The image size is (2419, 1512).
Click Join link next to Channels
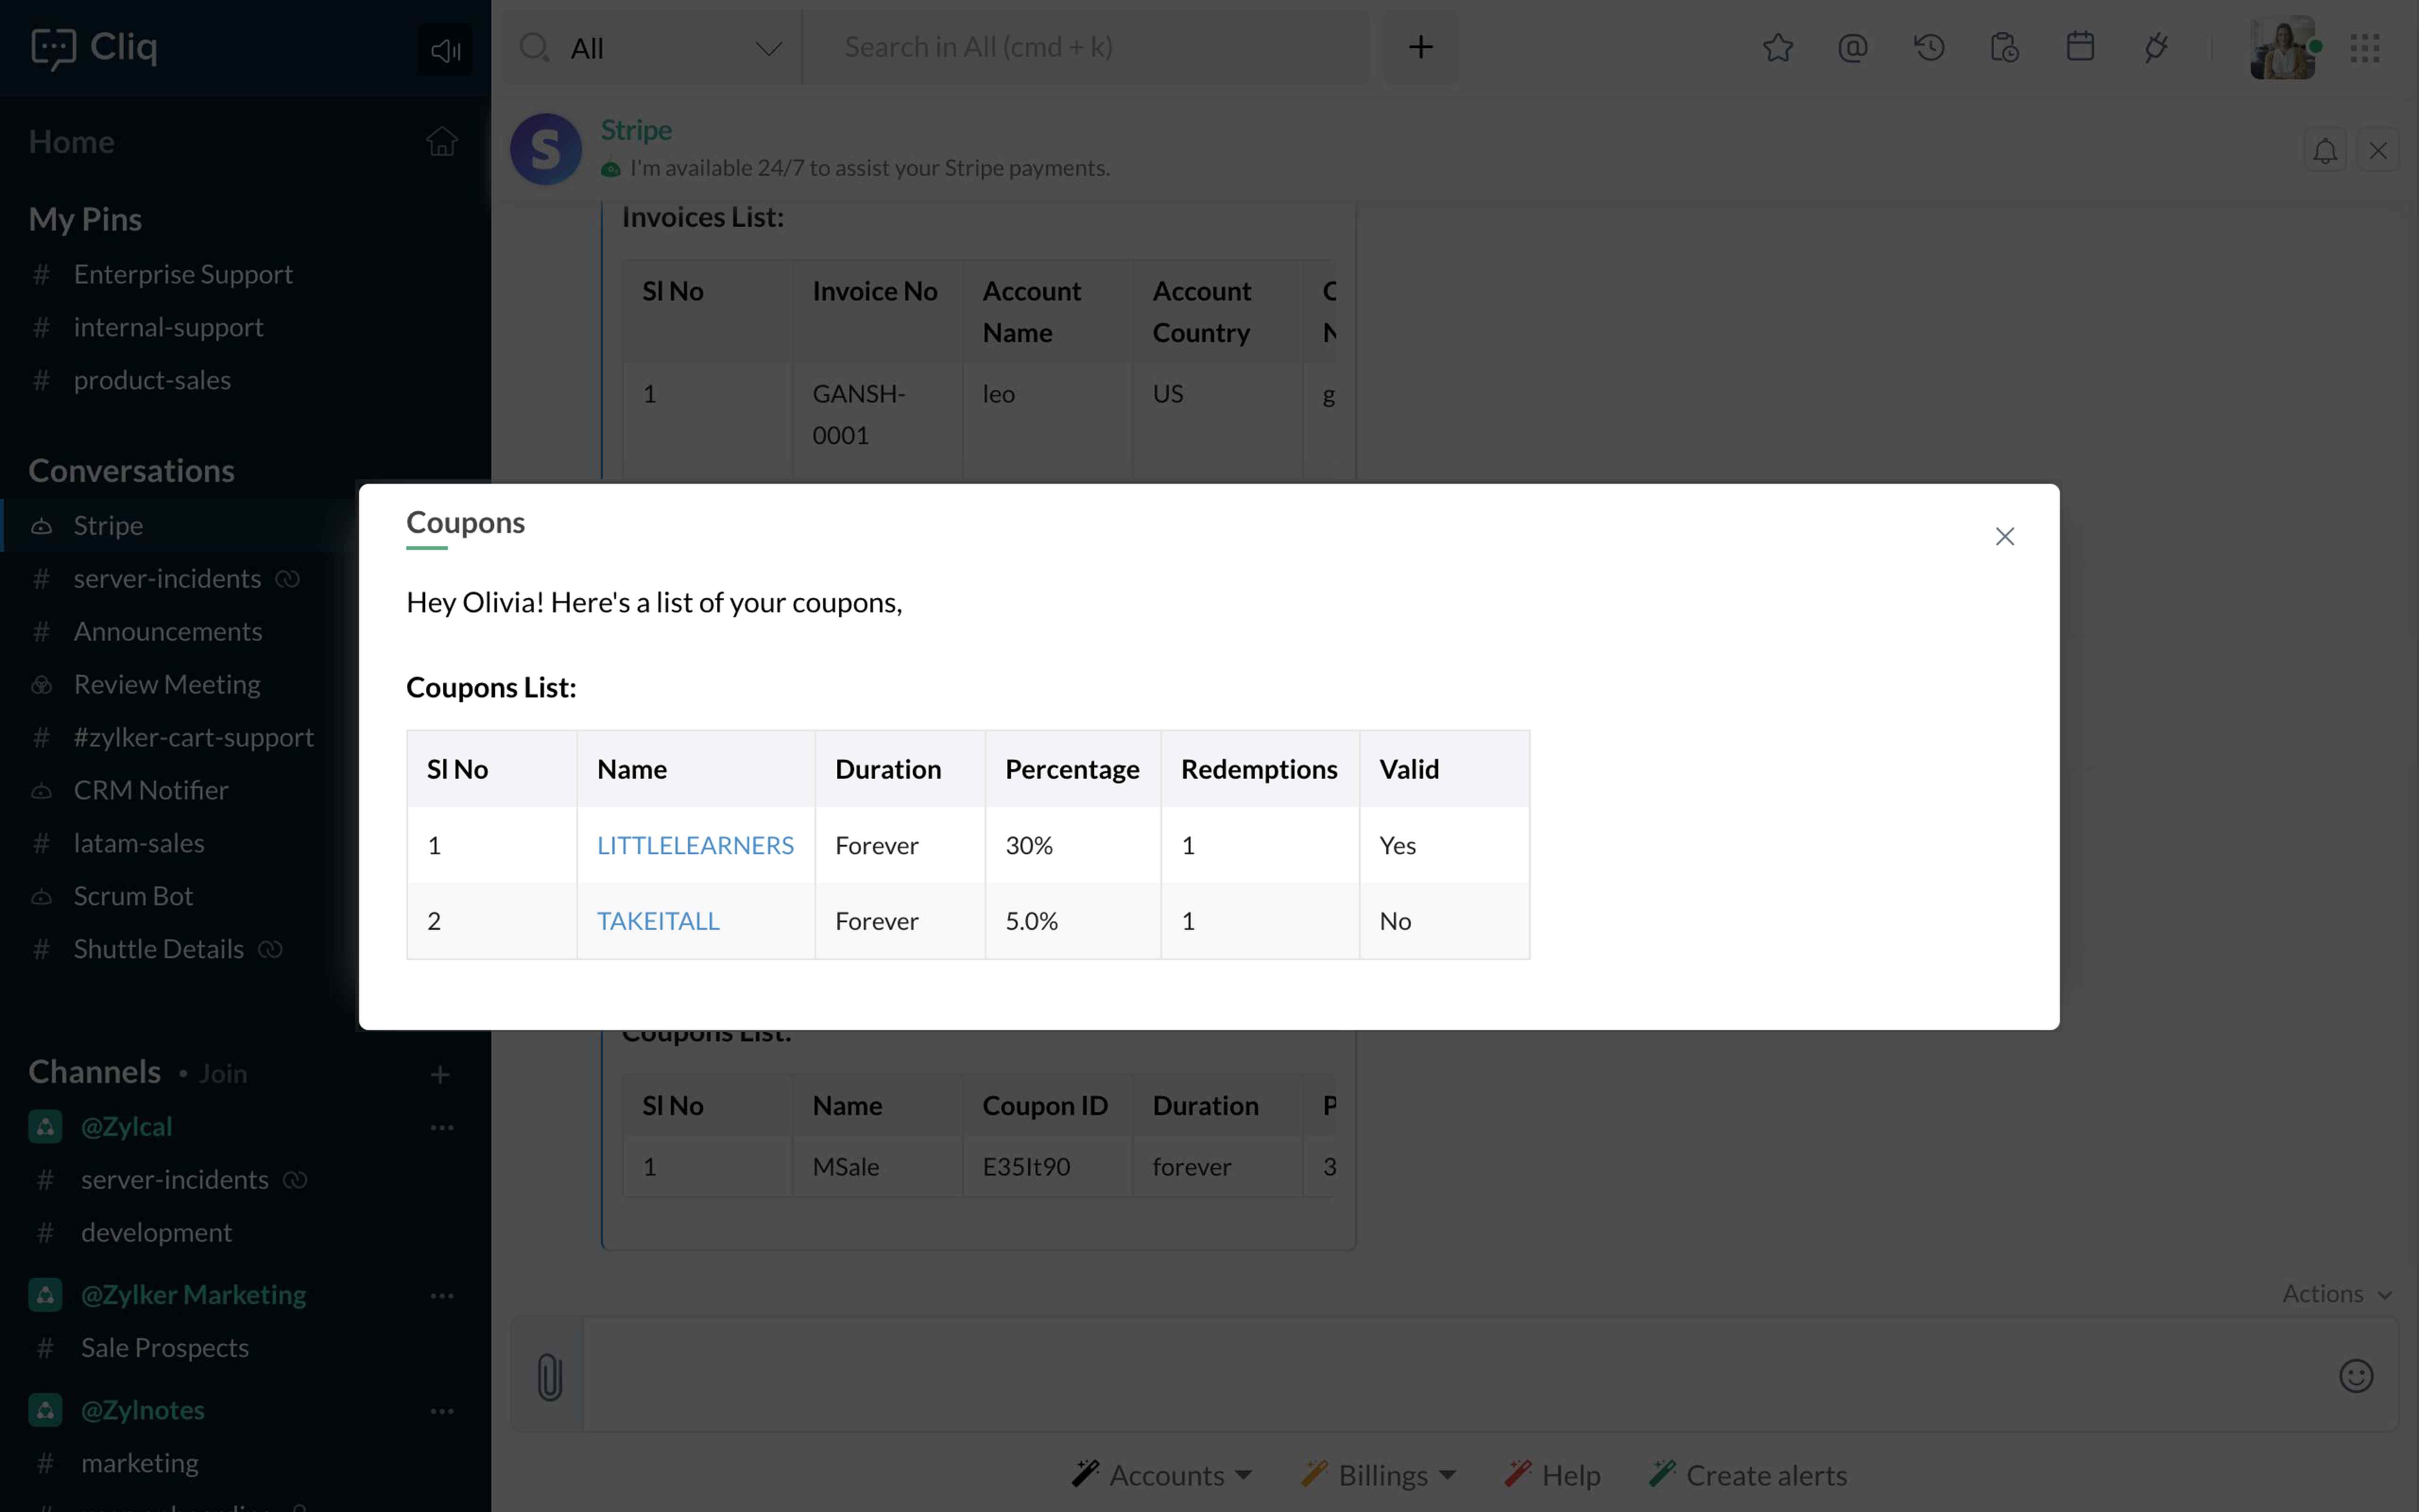pyautogui.click(x=222, y=1073)
